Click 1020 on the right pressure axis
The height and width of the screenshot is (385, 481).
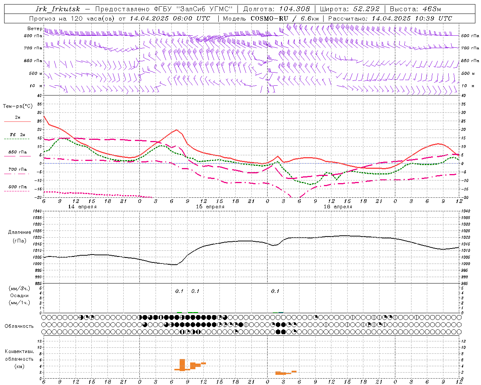pos(466,238)
